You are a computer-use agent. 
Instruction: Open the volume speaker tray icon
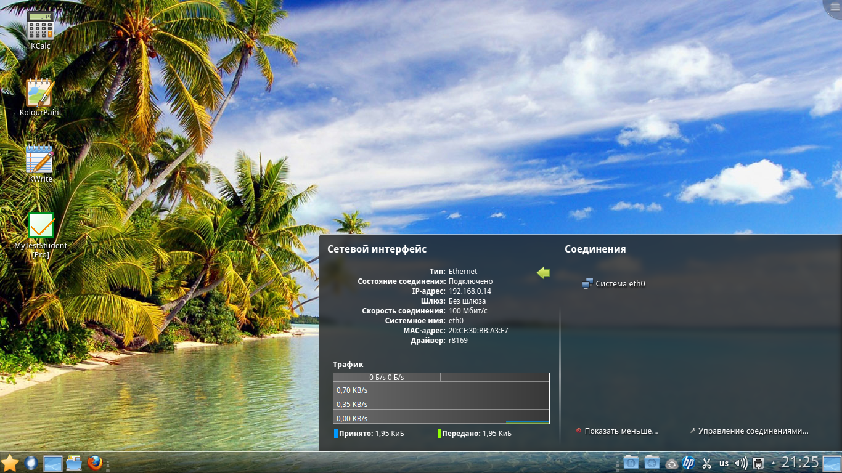741,463
